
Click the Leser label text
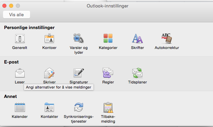pyautogui.click(x=20, y=82)
